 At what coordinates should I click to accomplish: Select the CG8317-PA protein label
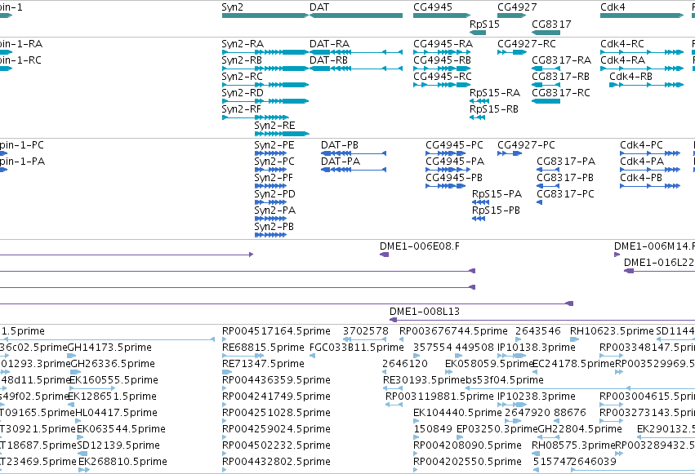click(566, 162)
